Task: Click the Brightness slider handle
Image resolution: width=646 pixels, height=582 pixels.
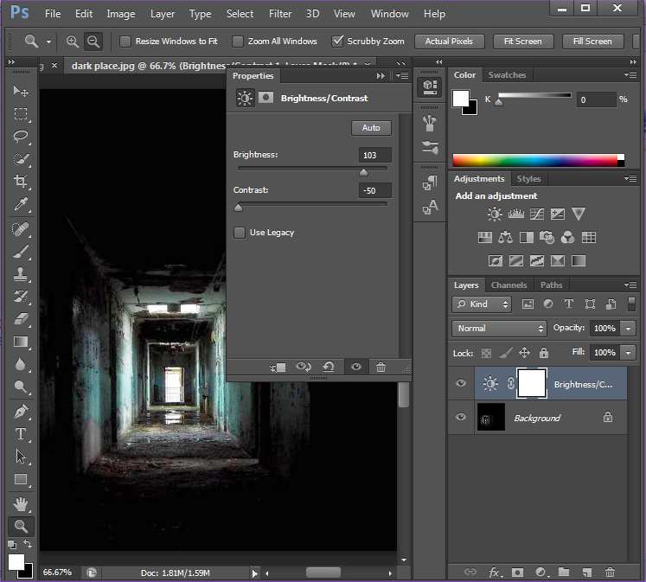Action: click(x=363, y=172)
